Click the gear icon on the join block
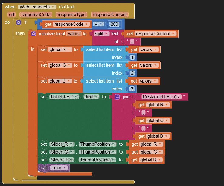224x186 pixels. point(117,97)
